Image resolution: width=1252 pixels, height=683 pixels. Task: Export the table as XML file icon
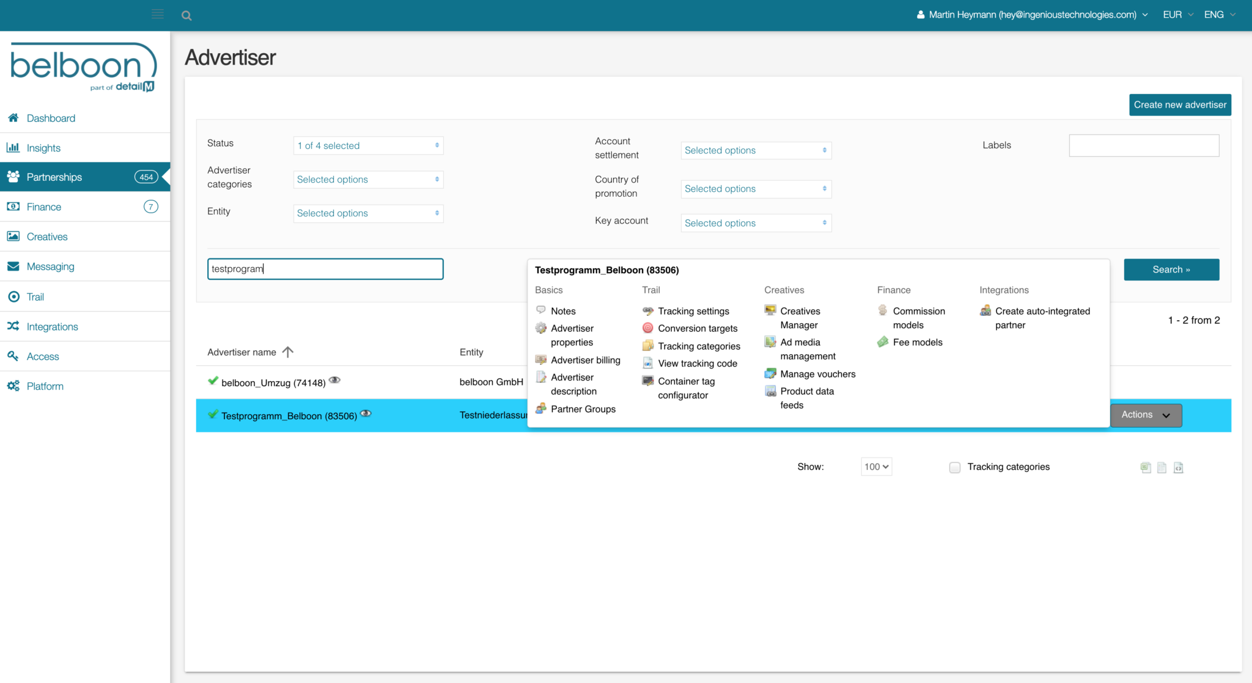click(1178, 467)
